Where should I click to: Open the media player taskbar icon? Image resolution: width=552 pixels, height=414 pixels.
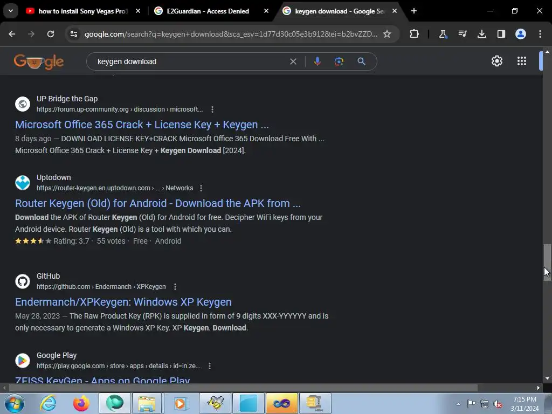[x=180, y=403]
